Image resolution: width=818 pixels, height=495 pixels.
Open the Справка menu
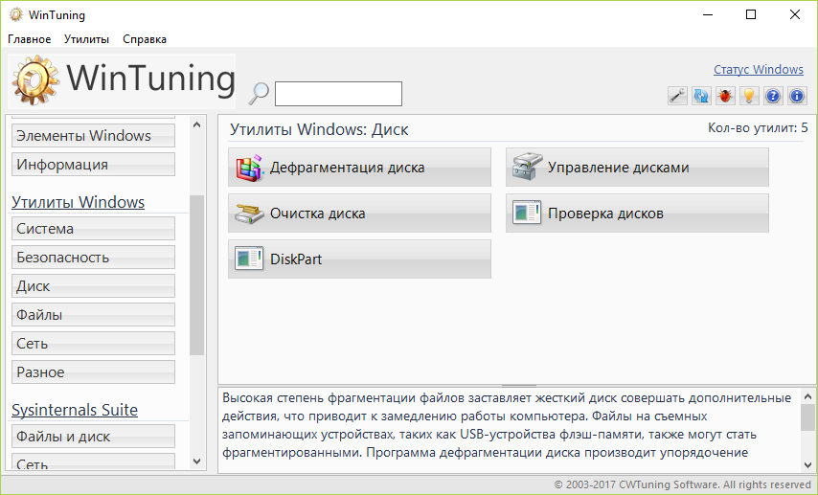coord(145,39)
